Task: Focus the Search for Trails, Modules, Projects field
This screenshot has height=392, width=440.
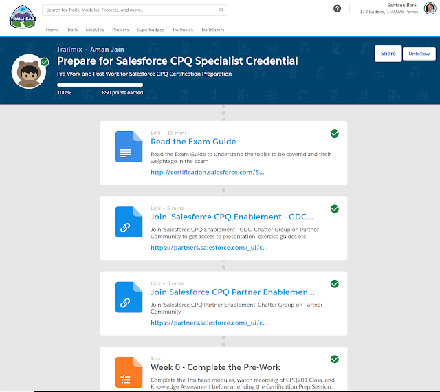Action: 135,10
